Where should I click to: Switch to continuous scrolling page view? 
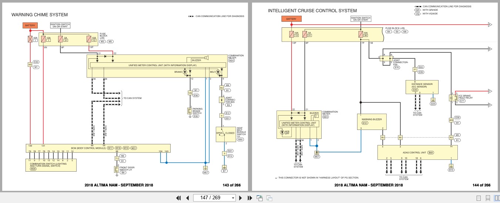pos(488,198)
